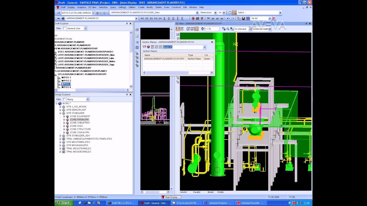367x206 pixels.
Task: Click the Main Display status bar button
Action: [x=171, y=197]
